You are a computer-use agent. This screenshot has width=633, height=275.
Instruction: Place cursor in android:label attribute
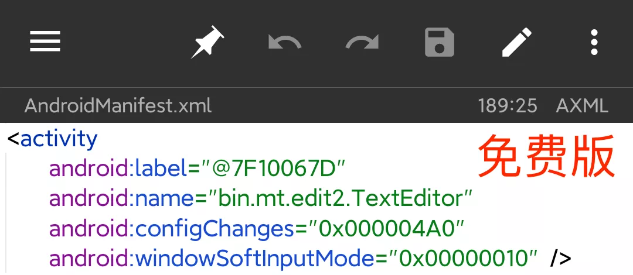pyautogui.click(x=117, y=169)
